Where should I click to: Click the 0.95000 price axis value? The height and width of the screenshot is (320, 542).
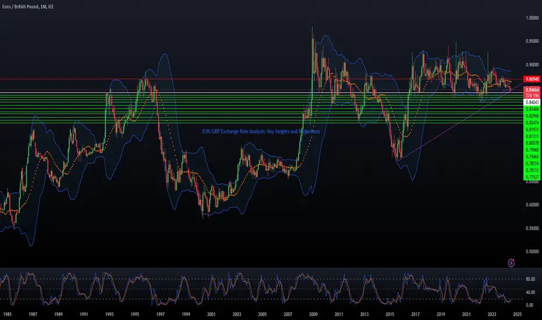pos(532,41)
